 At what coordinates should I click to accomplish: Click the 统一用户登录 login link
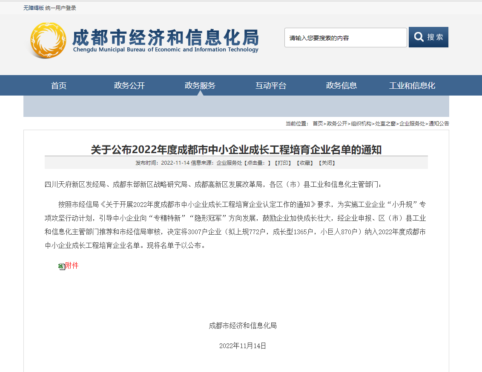coord(61,8)
